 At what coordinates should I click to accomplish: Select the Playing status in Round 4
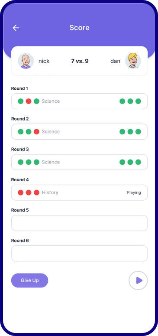click(134, 192)
